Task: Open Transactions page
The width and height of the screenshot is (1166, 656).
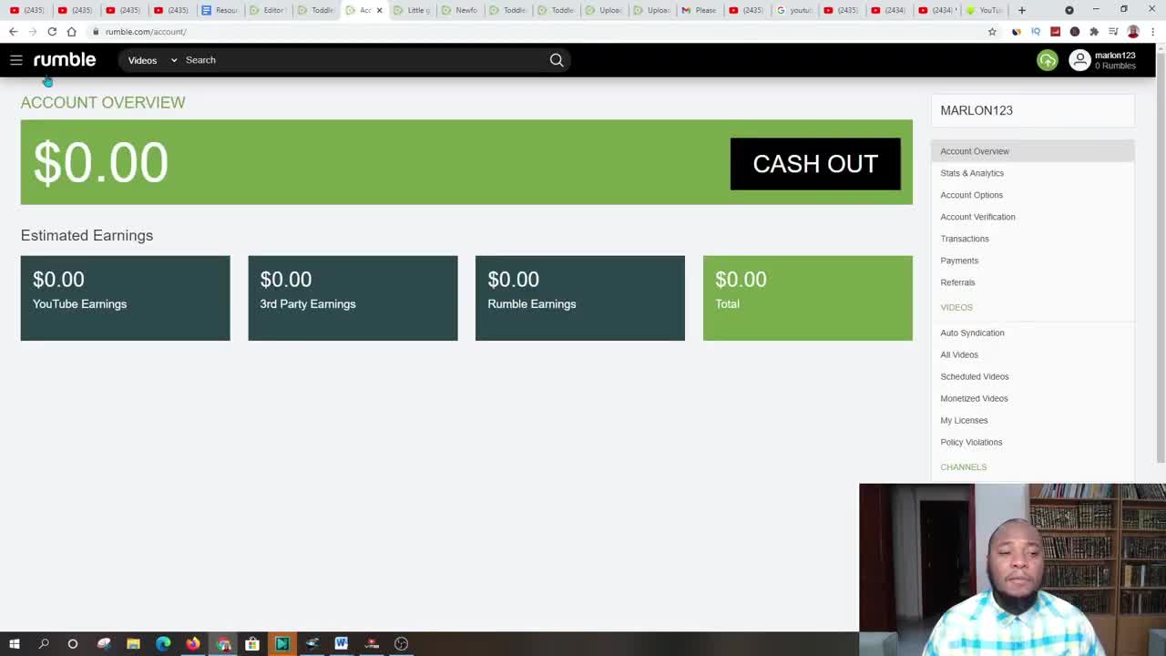Action: coord(964,239)
